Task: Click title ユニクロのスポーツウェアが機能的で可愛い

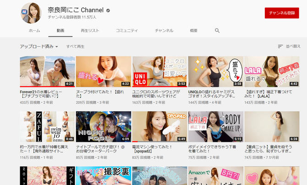Action: (156, 94)
